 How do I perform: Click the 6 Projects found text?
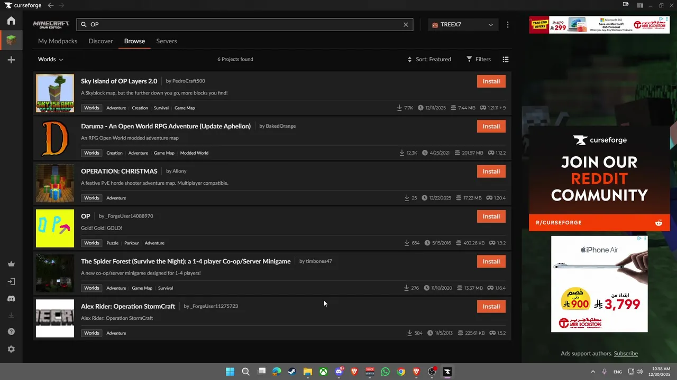click(235, 60)
